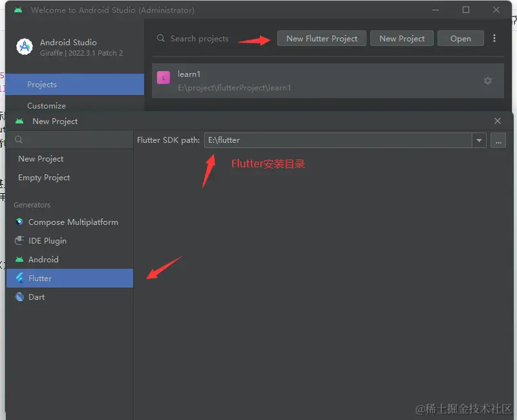The image size is (517, 420).
Task: Click the IDE Plugin plug icon
Action: click(x=19, y=240)
